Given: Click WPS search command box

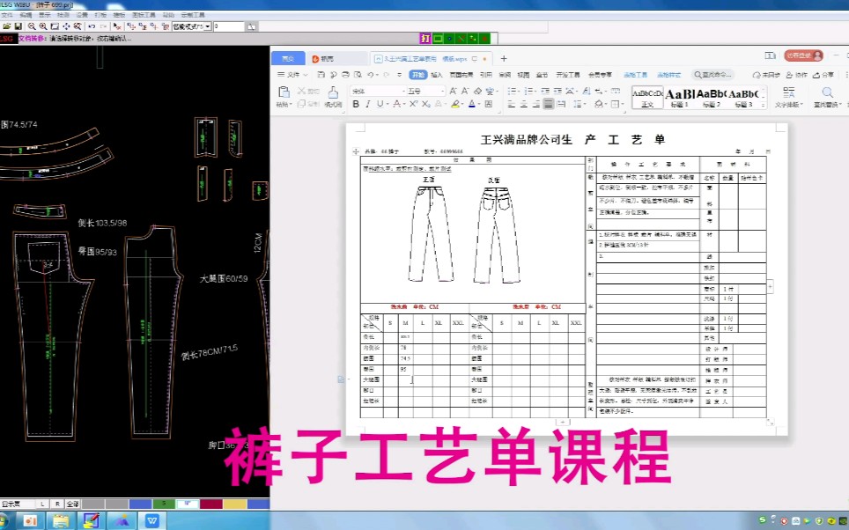Looking at the screenshot, I should coord(713,75).
